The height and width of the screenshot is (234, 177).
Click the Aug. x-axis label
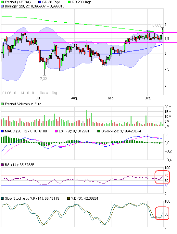(x=74, y=98)
